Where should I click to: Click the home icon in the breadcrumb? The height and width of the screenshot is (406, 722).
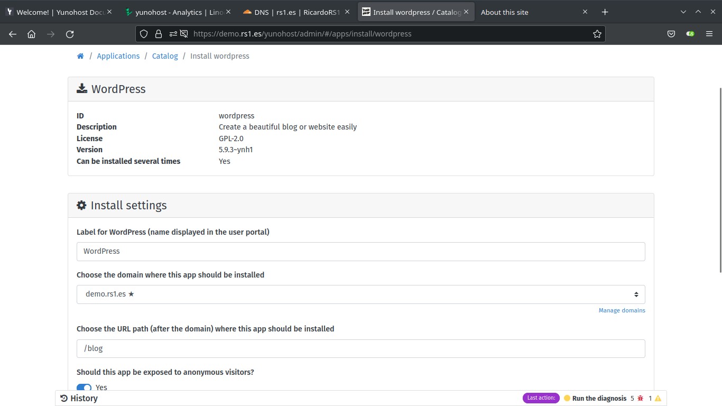point(80,56)
